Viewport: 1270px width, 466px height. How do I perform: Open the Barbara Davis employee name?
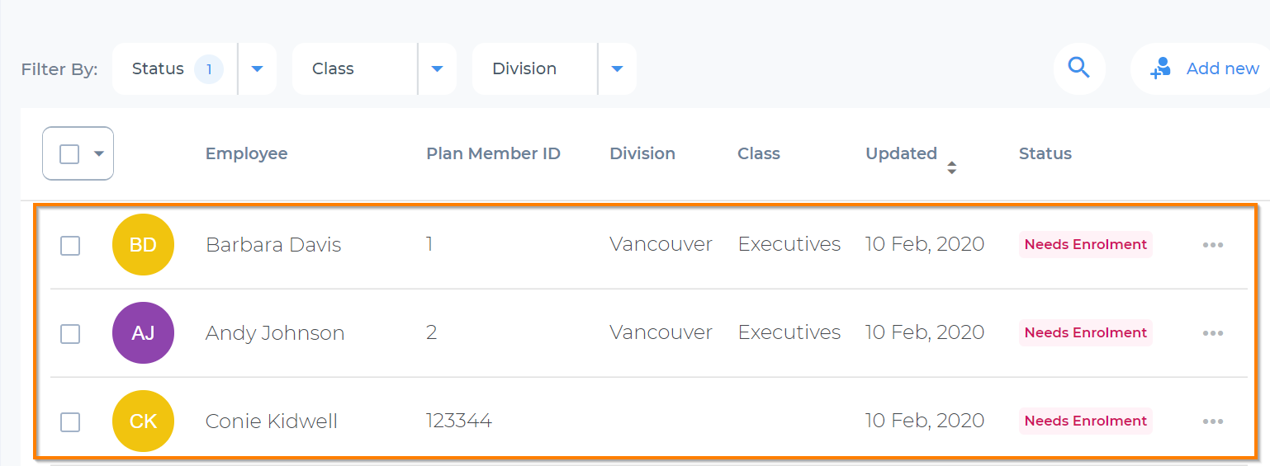[x=273, y=245]
